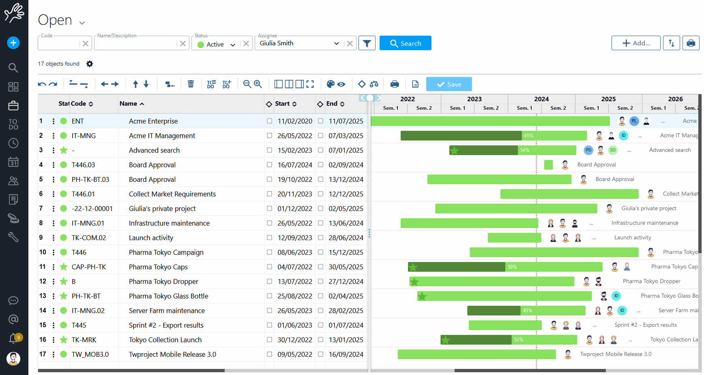
Task: Tick the end checkbox for Board Approval T446.03
Action: pyautogui.click(x=320, y=164)
